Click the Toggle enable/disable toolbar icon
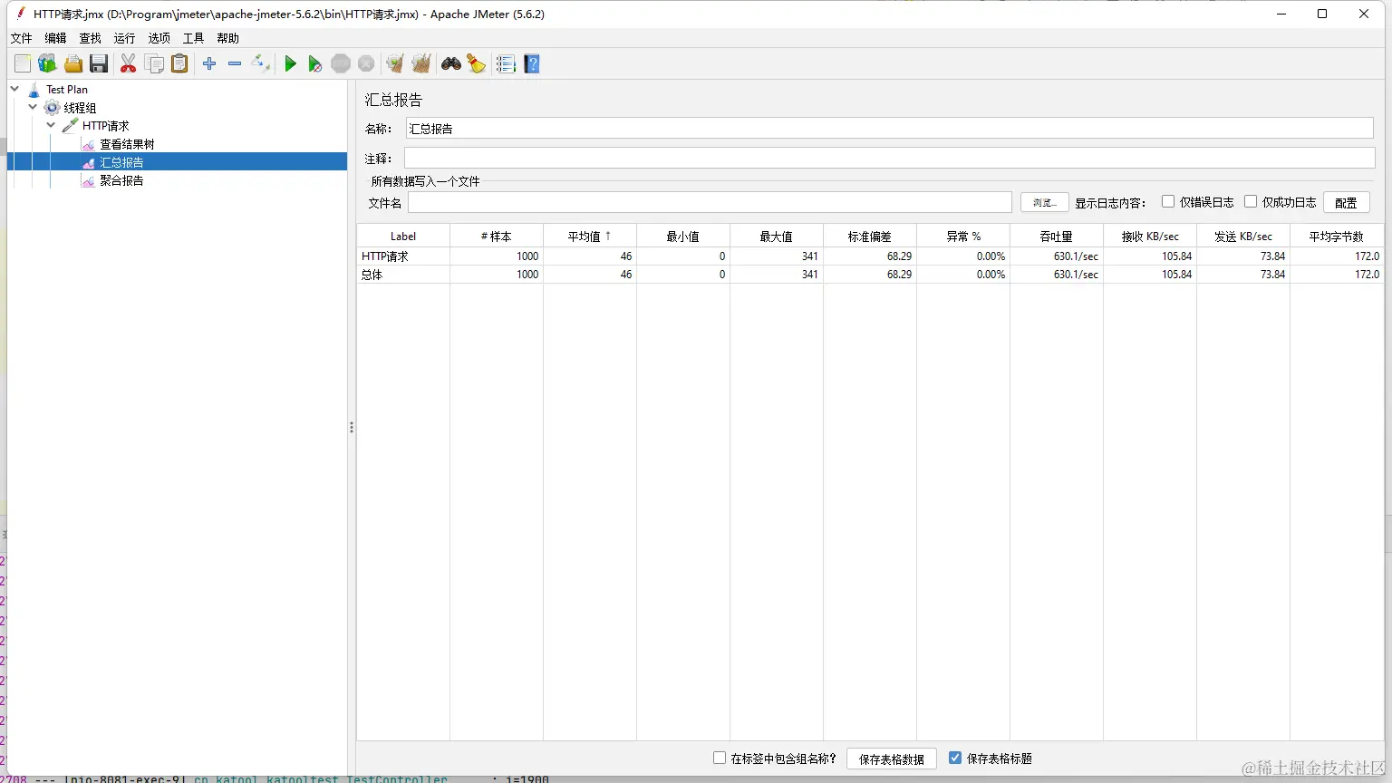1392x783 pixels. [x=261, y=63]
